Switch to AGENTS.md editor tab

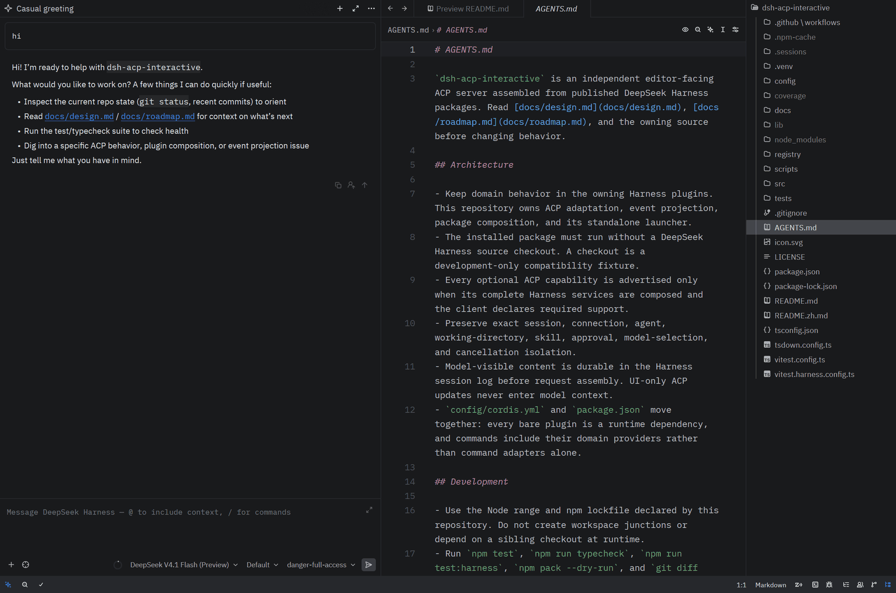tap(556, 8)
